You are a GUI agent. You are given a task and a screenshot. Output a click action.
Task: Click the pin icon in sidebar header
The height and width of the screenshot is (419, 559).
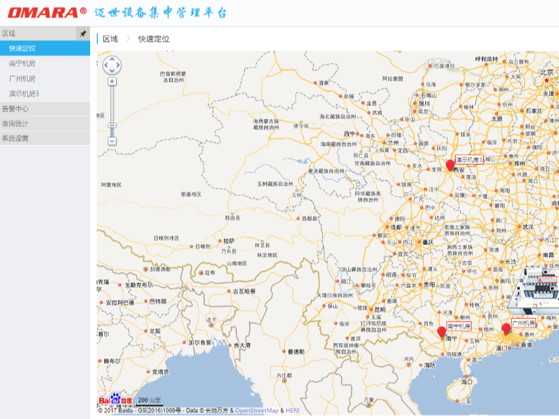83,33
